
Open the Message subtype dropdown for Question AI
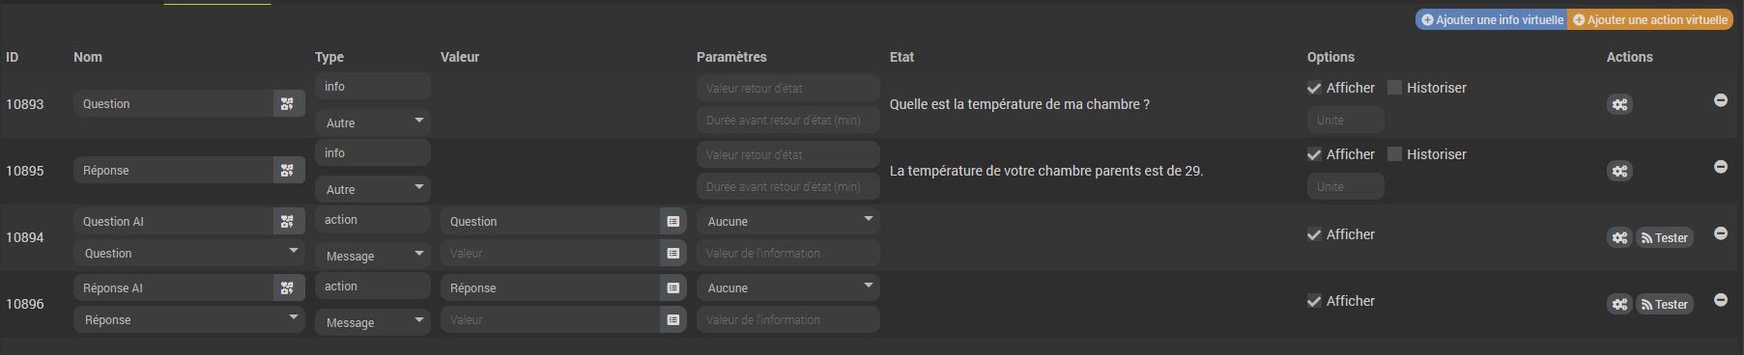tap(373, 256)
